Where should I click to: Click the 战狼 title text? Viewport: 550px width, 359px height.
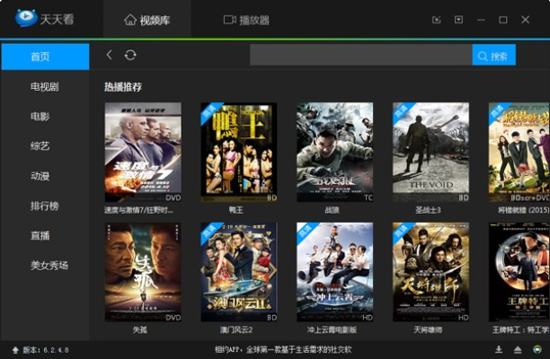point(332,210)
